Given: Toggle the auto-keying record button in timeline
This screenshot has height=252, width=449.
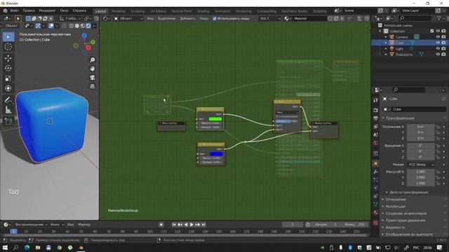Looking at the screenshot, I should [161, 225].
